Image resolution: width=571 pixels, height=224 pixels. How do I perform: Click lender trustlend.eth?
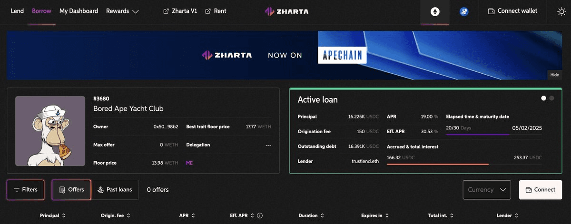pos(365,161)
